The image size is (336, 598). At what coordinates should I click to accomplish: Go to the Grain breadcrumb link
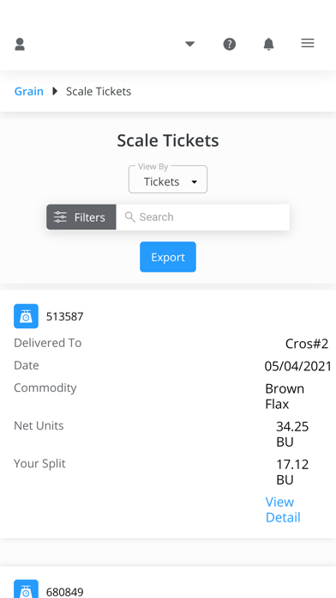pyautogui.click(x=29, y=92)
